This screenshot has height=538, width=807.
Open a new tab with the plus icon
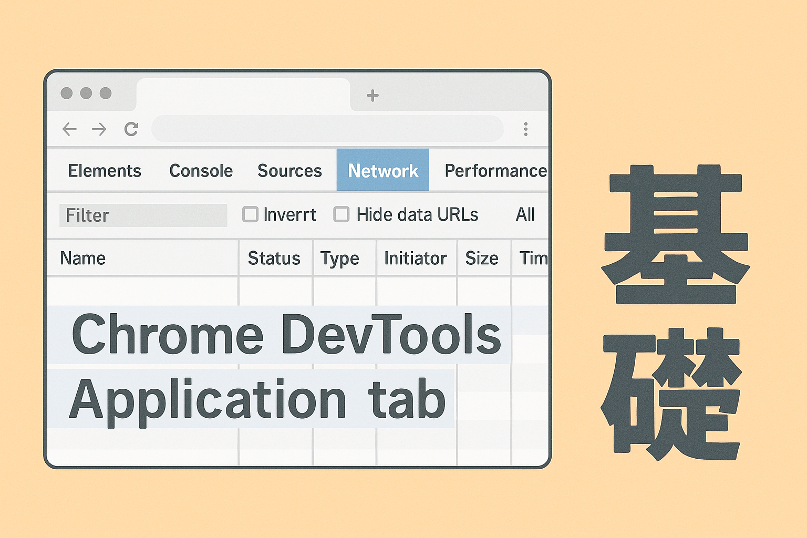pyautogui.click(x=373, y=96)
